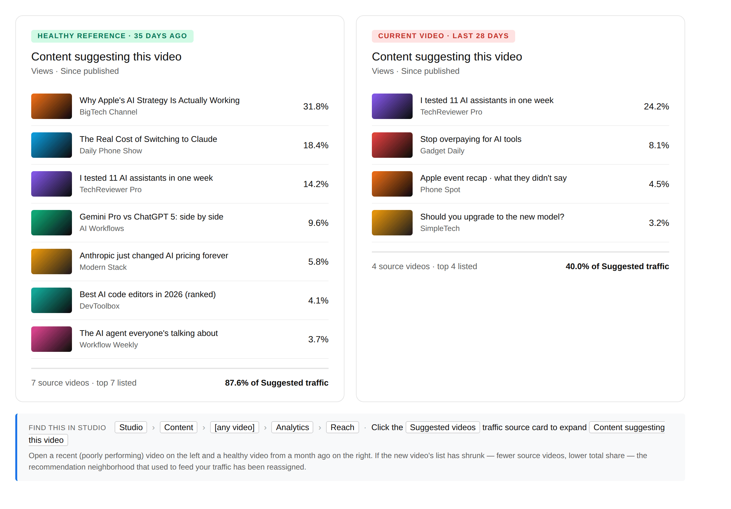
Task: Click the 9.6% share value
Action: point(318,223)
